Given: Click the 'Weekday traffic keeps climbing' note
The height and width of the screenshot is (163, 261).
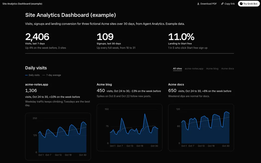Looking at the screenshot, I should coord(58,103).
